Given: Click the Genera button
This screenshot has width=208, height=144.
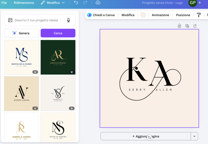Looking at the screenshot, I should 21,33.
